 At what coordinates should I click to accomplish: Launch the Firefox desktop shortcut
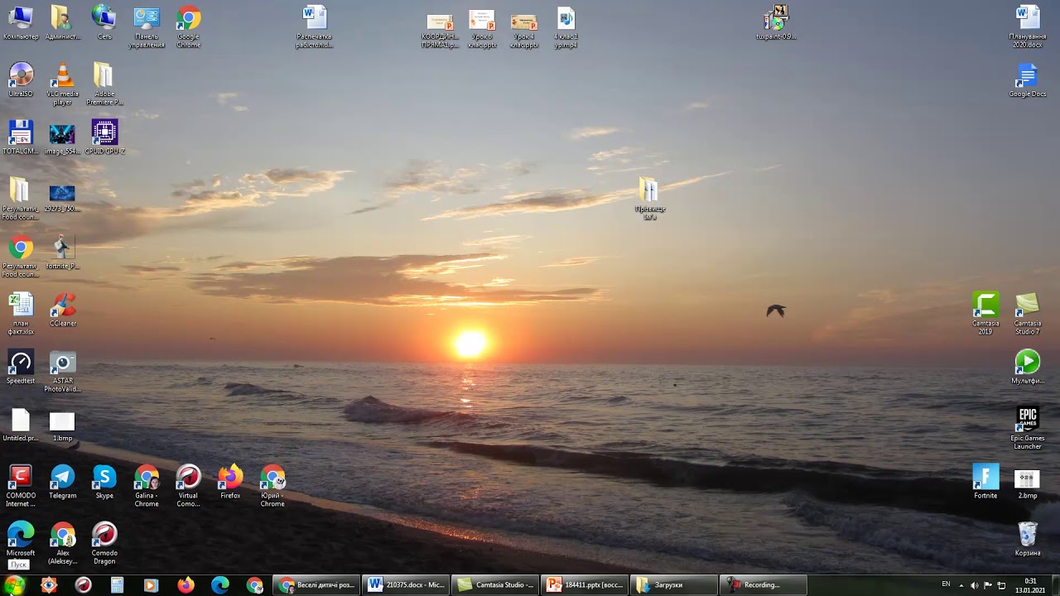click(x=230, y=482)
